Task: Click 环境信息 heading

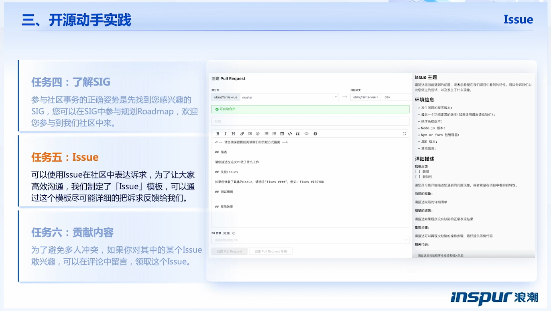Action: [x=424, y=100]
